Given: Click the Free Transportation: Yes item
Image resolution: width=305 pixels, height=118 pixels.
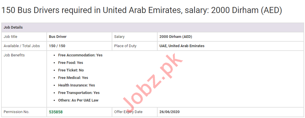Looking at the screenshot, I should pos(79,93).
